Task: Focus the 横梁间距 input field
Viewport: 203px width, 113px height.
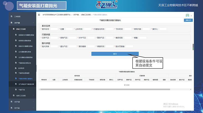Action: click(128, 38)
